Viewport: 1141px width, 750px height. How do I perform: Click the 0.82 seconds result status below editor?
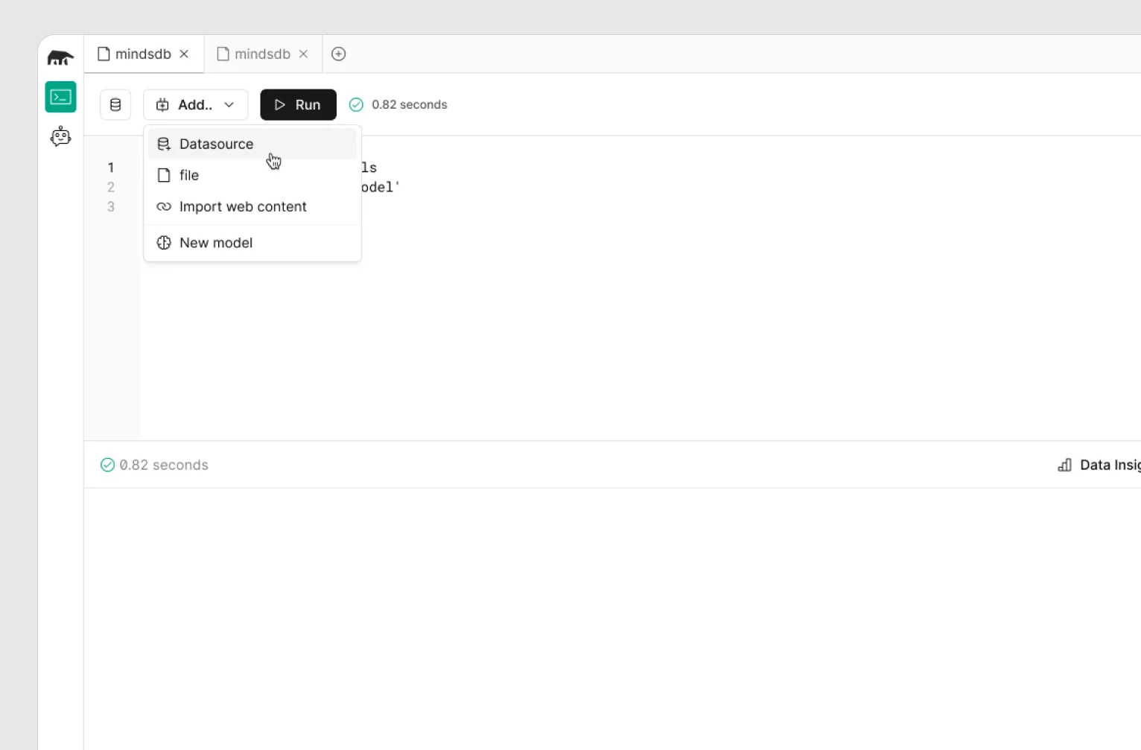click(154, 465)
